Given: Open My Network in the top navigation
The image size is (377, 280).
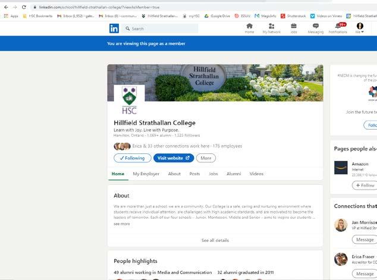Looking at the screenshot, I should pyautogui.click(x=271, y=28).
